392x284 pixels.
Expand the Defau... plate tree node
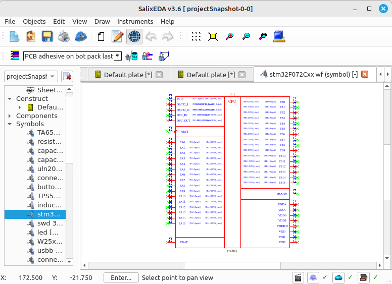pyautogui.click(x=20, y=107)
